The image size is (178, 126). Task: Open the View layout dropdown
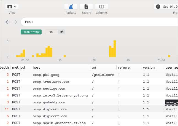(x=12, y=7)
